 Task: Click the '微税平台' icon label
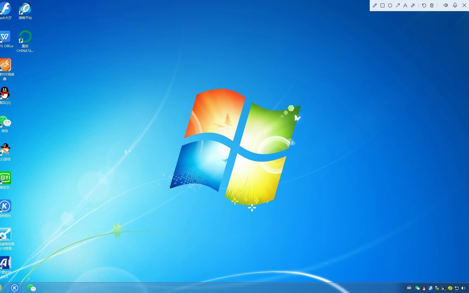(25, 18)
